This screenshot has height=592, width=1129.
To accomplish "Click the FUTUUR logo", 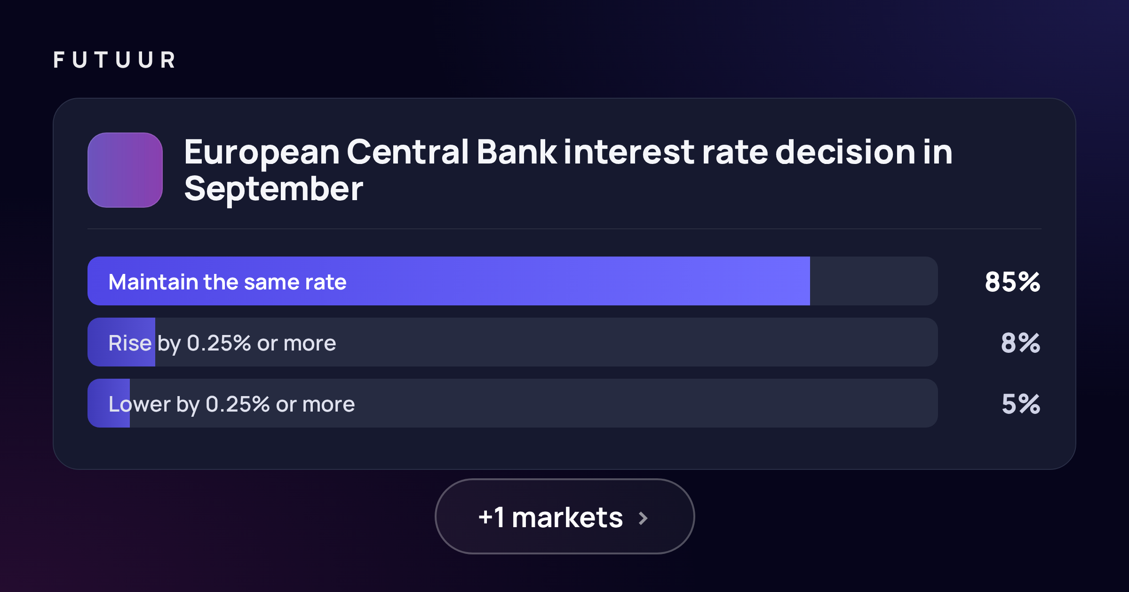I will coord(114,60).
